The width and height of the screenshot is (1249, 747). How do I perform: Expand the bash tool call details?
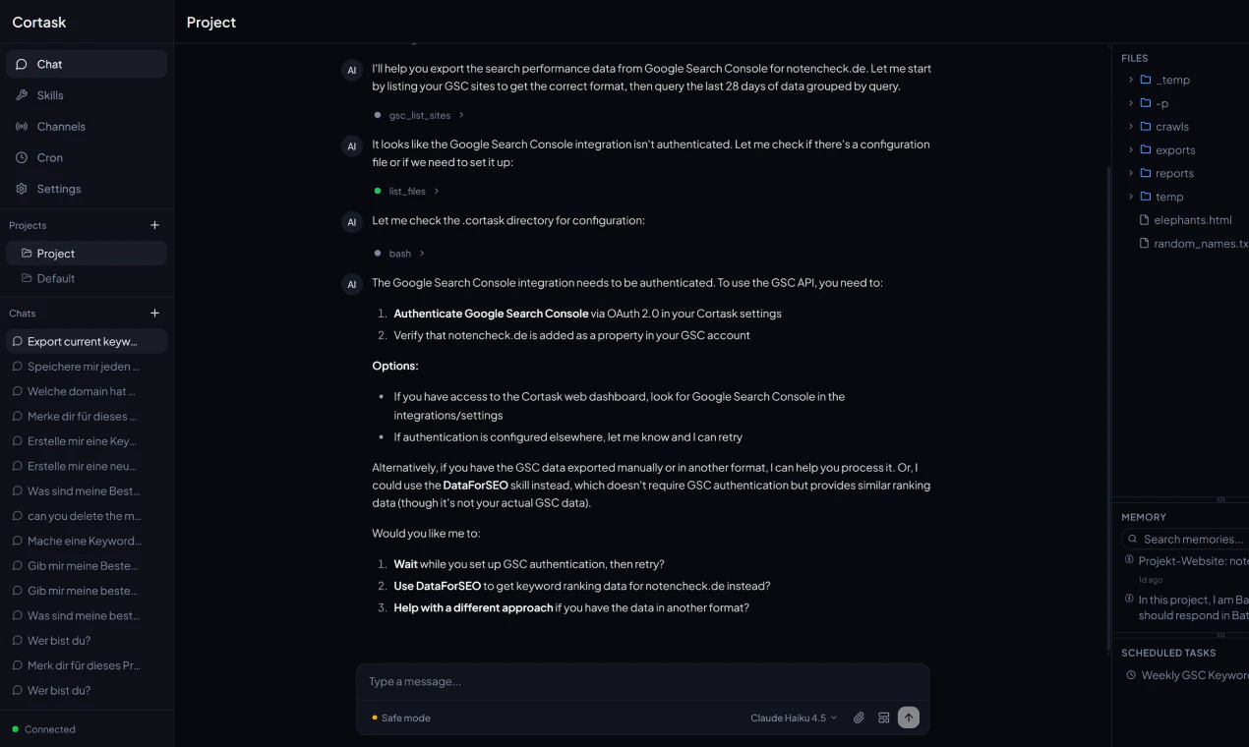pyautogui.click(x=401, y=254)
